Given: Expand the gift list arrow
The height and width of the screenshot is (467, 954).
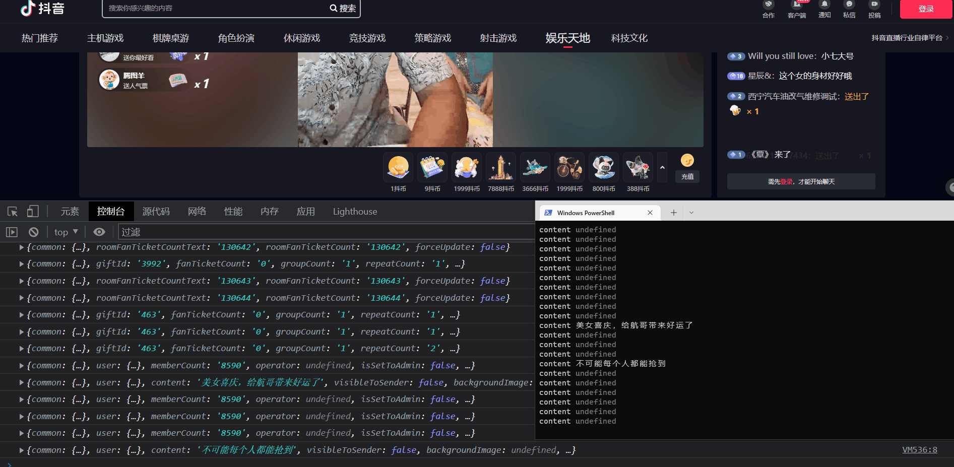Looking at the screenshot, I should click(662, 167).
